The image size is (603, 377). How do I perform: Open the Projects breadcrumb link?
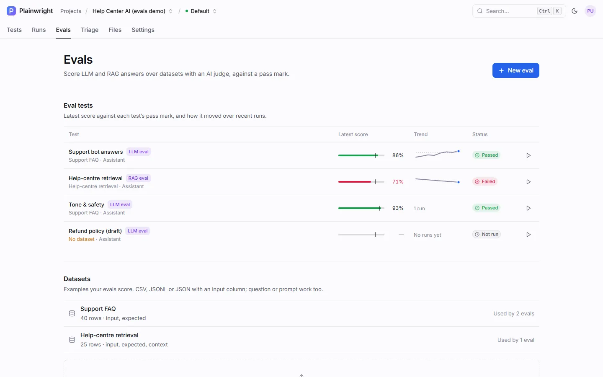pyautogui.click(x=71, y=11)
